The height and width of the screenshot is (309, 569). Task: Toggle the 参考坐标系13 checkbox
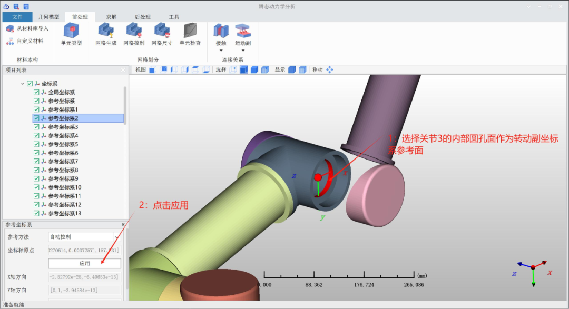click(x=36, y=213)
